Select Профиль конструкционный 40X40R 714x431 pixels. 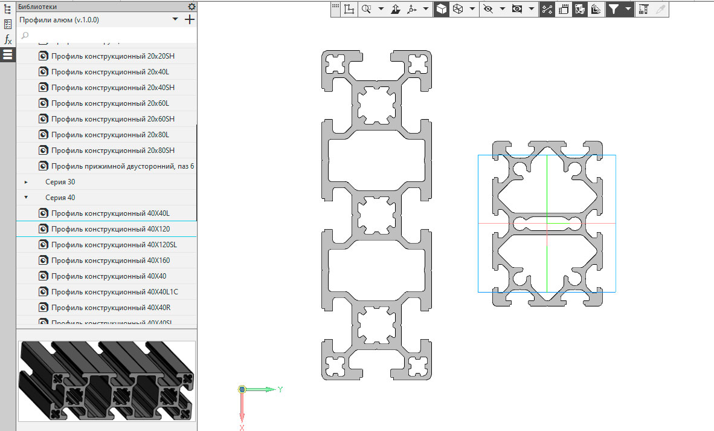(x=111, y=308)
